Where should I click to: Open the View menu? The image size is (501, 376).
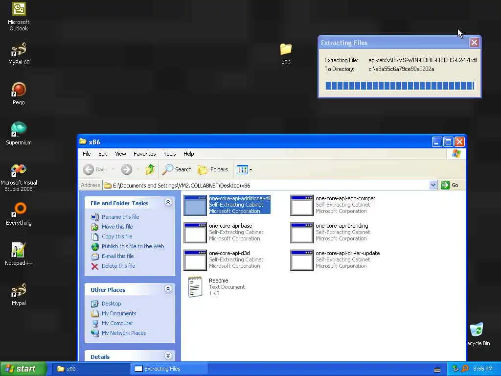[x=120, y=154]
